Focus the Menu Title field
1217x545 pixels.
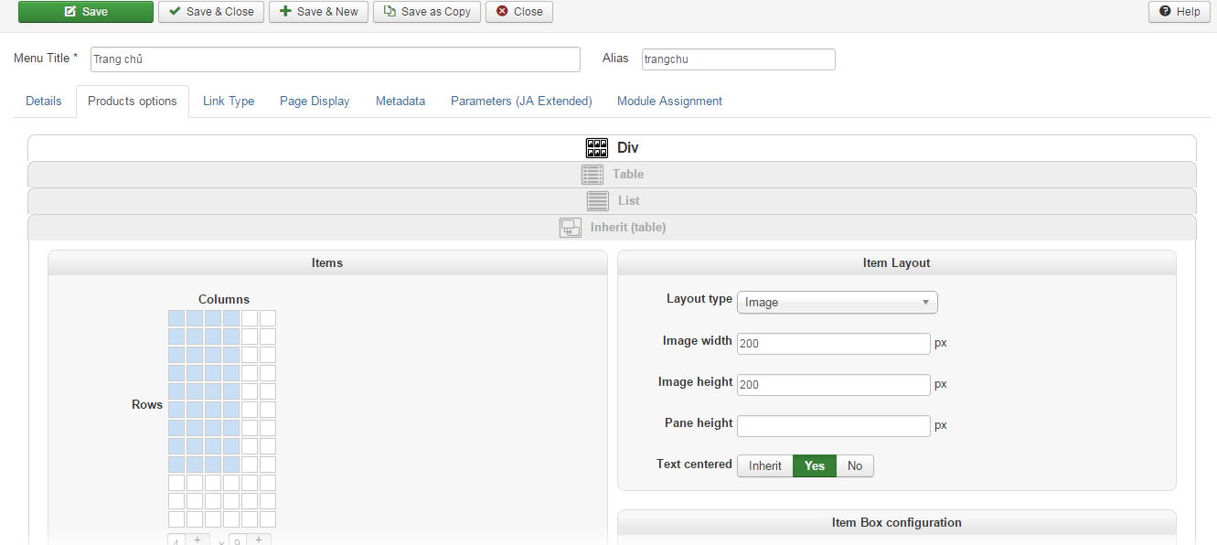(335, 59)
